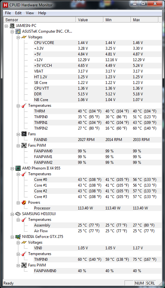Click the NVIDIA Fans PWM fan icon
The height and width of the screenshot is (288, 165).
tap(24, 265)
